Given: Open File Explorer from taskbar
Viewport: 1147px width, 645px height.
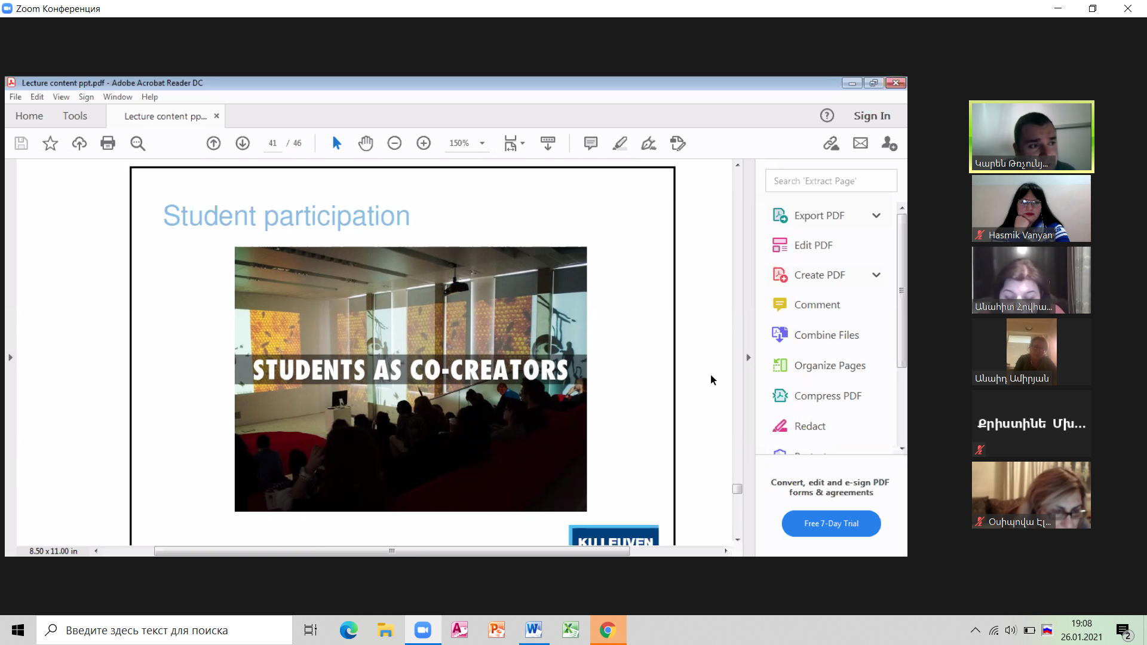Looking at the screenshot, I should click(386, 630).
